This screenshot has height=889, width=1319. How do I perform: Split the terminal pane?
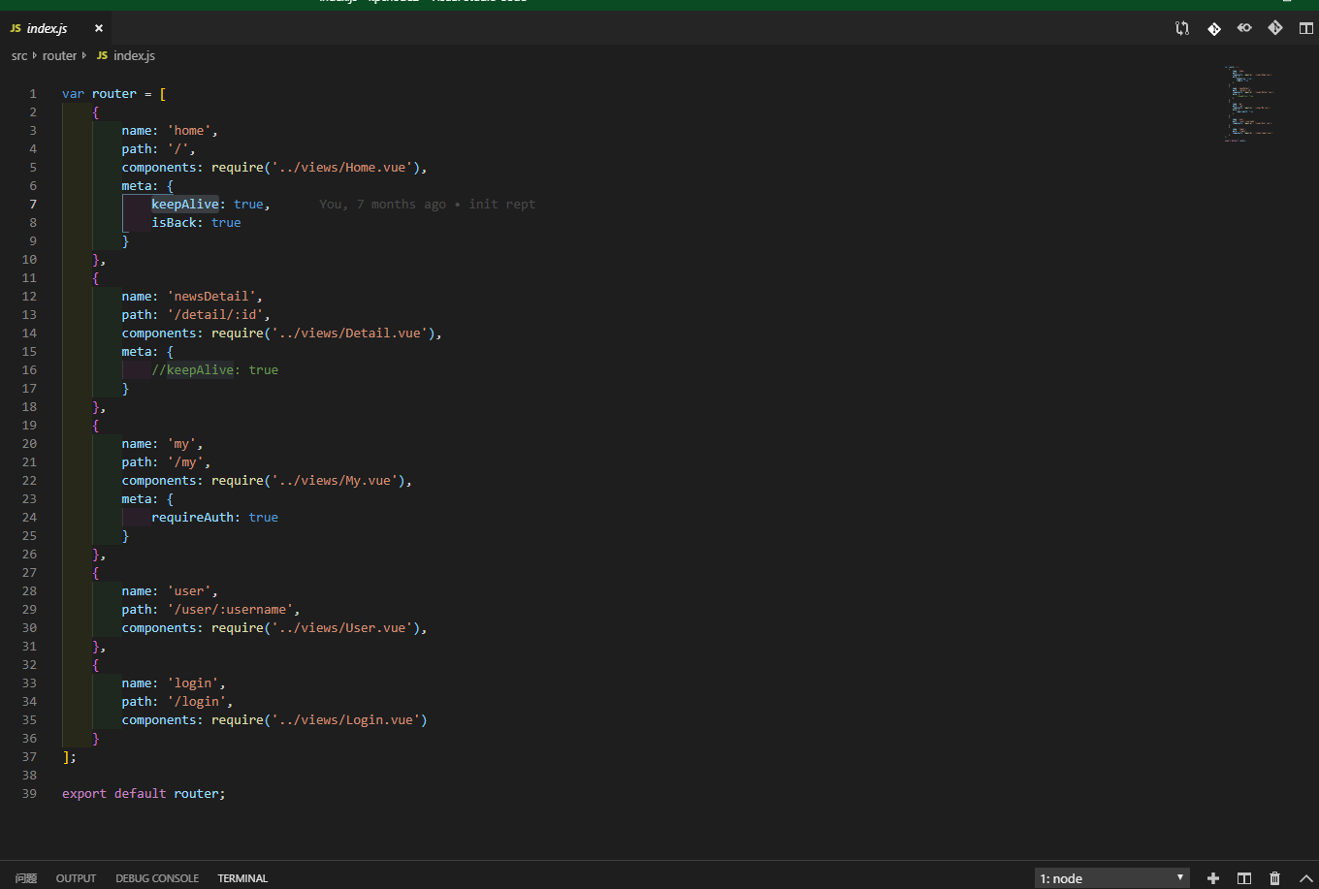point(1244,878)
